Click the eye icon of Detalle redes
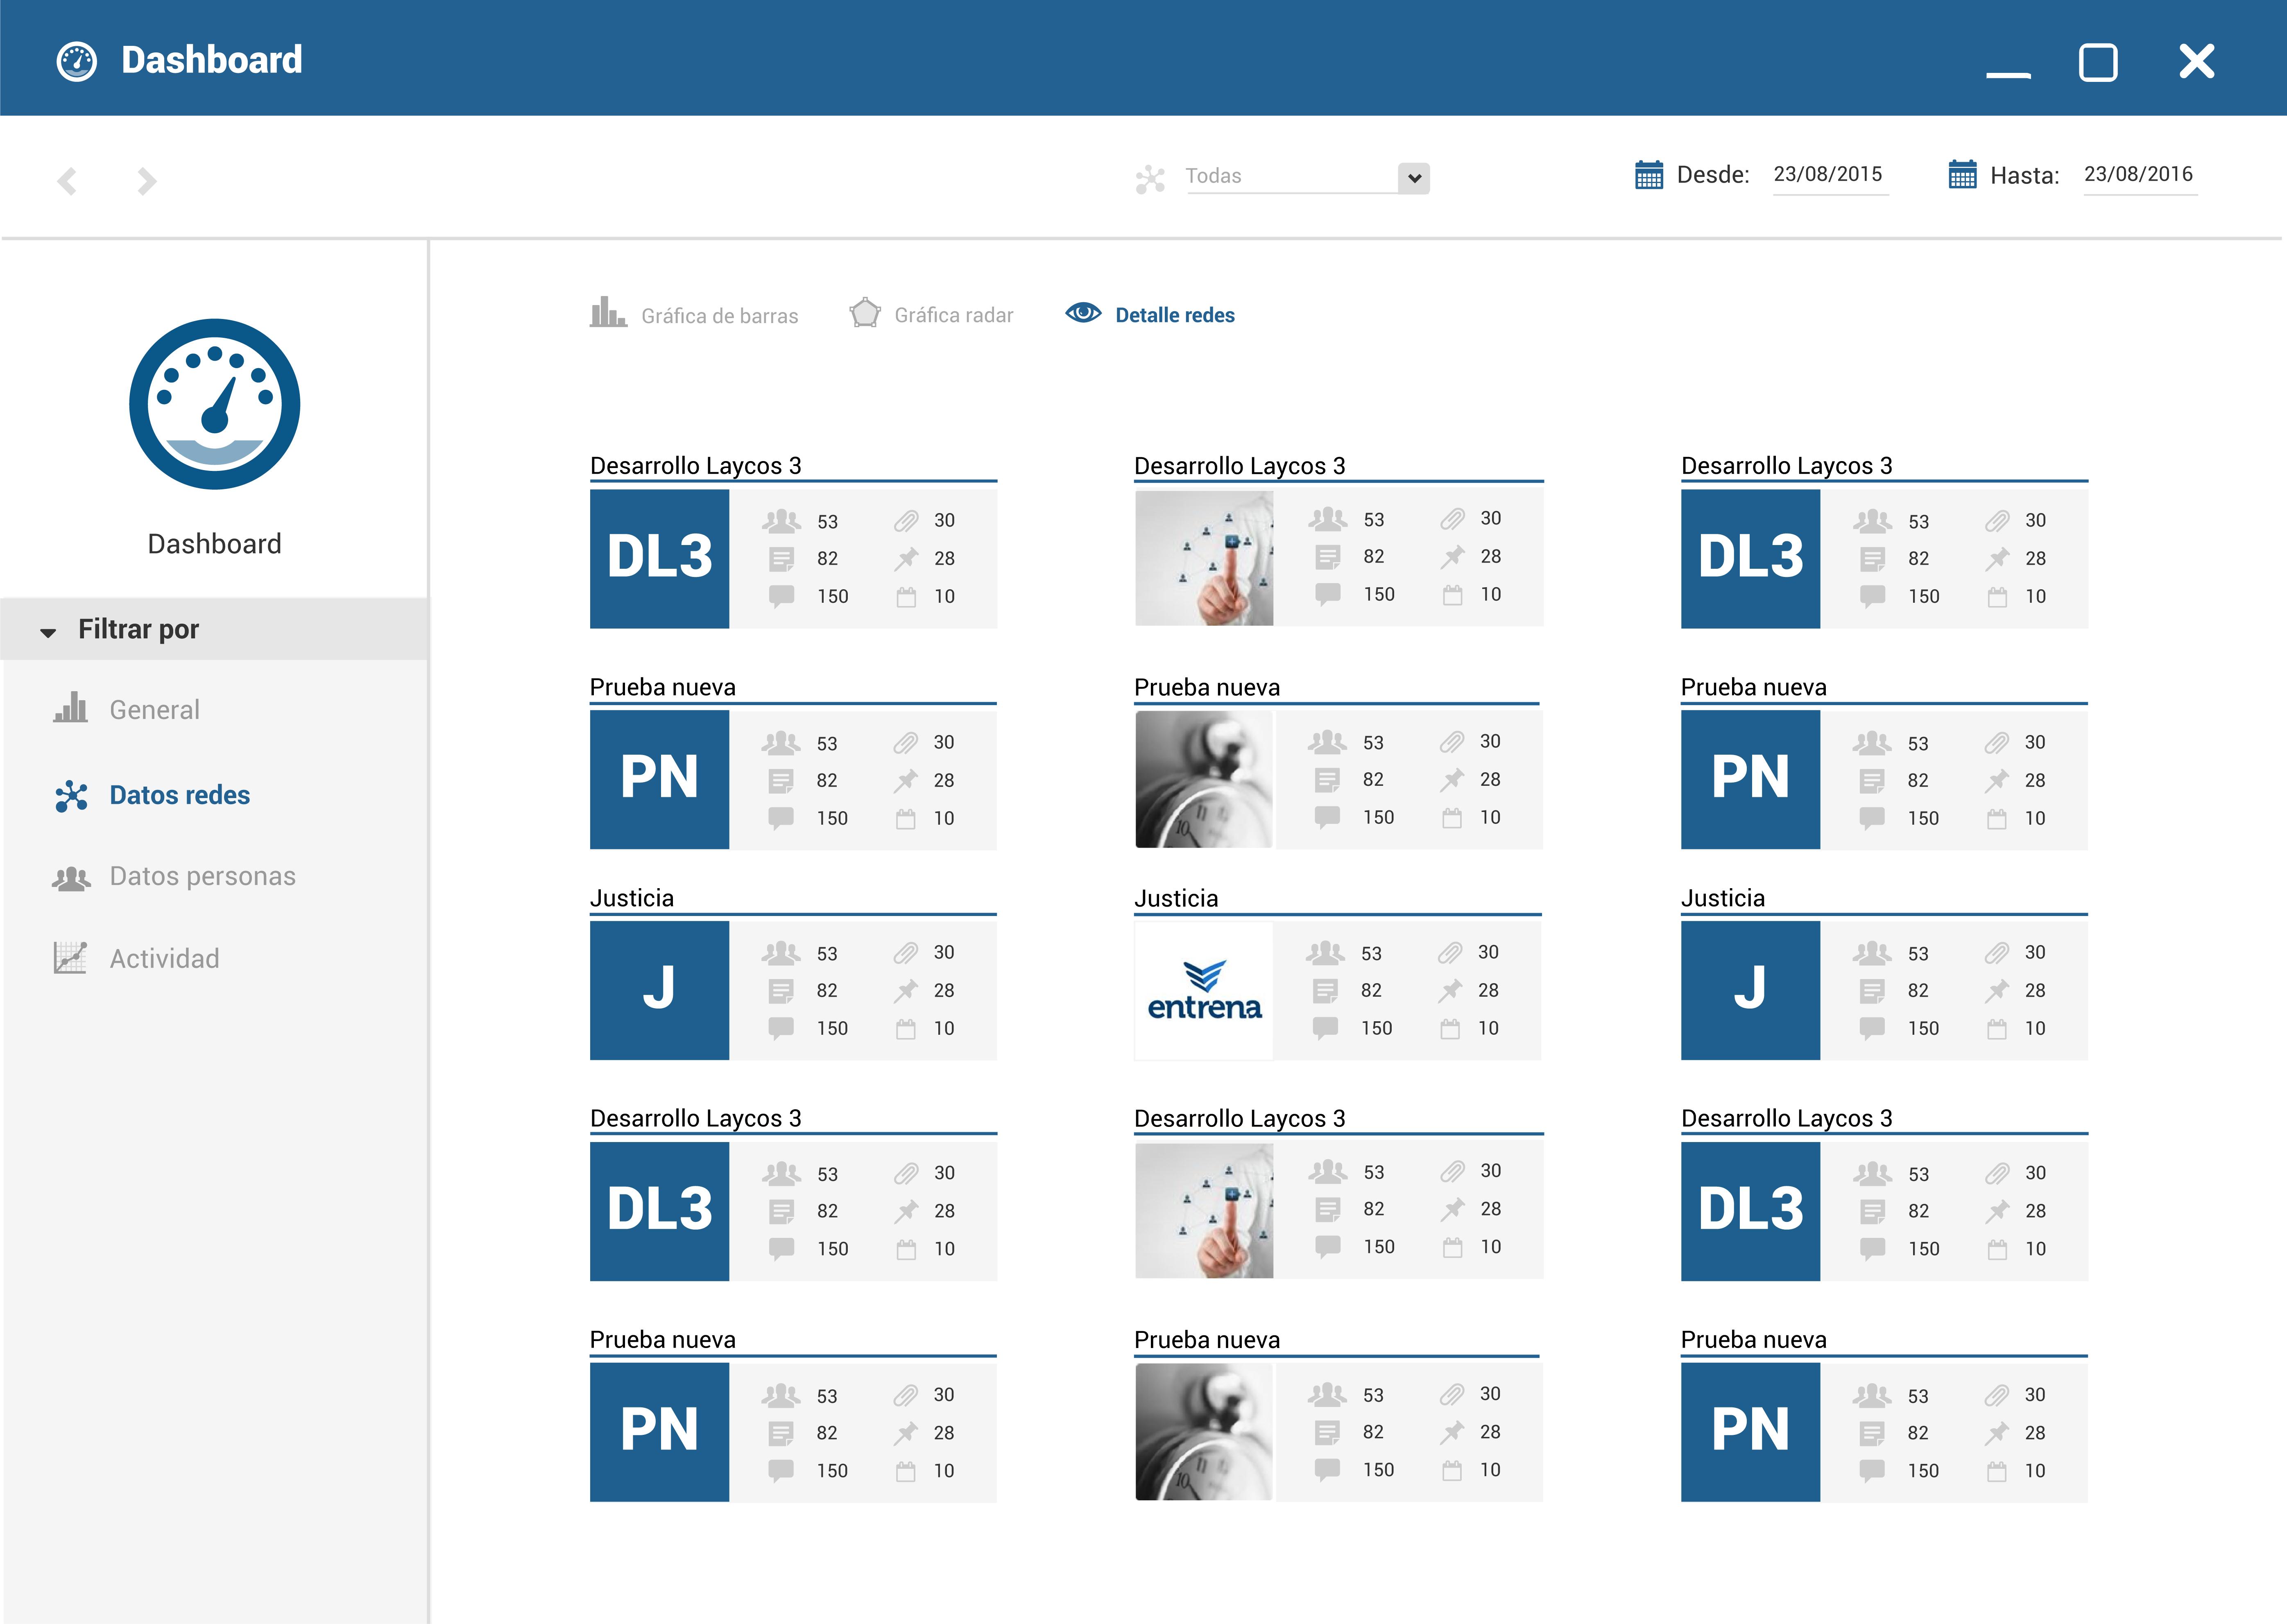2287x1624 pixels. pyautogui.click(x=1083, y=313)
